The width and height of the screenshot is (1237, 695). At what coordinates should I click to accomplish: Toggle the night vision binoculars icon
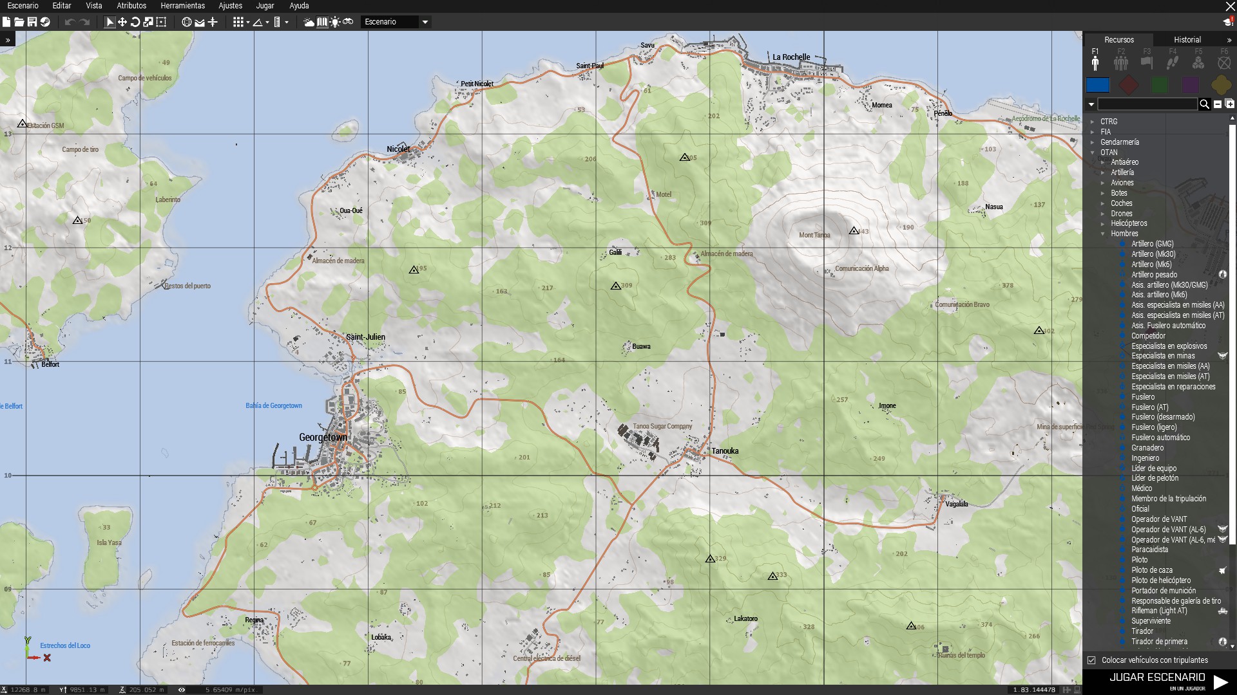348,22
